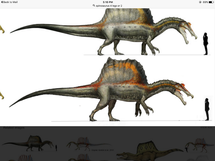Tap the back arrow next to Back to Mail
The height and width of the screenshot is (161, 215).
2,2
